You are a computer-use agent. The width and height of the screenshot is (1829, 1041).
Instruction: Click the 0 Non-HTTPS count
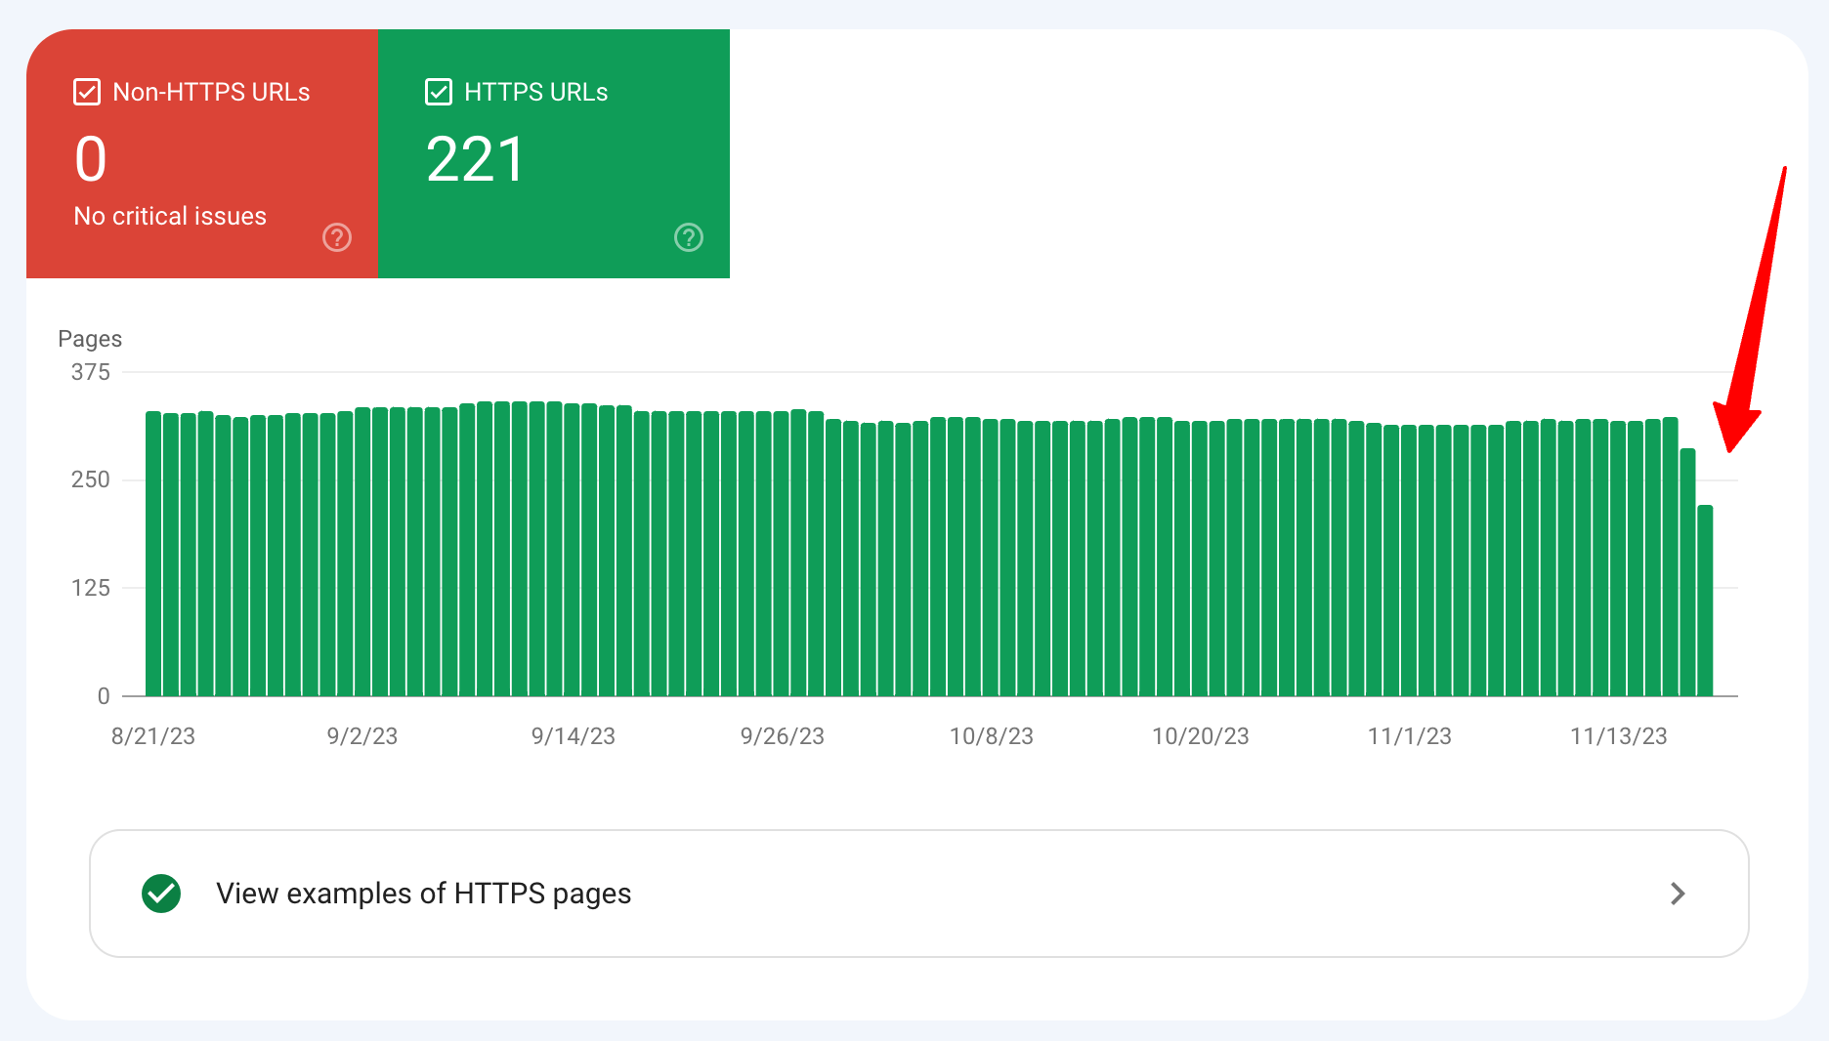point(91,159)
